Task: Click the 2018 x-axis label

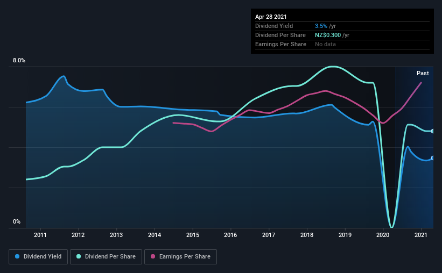Action: point(307,235)
